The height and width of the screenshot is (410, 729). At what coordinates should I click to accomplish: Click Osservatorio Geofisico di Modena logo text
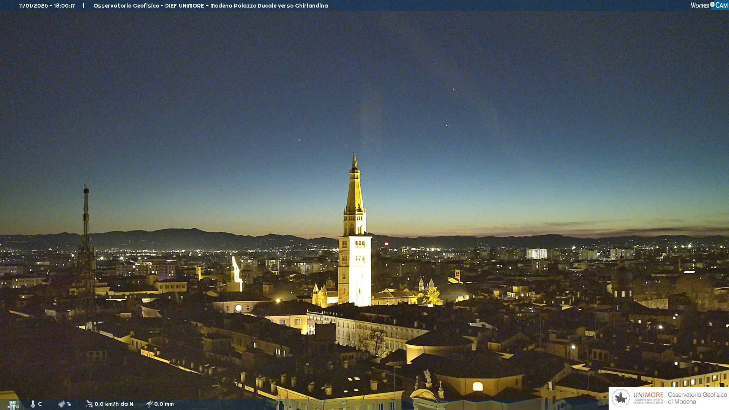tap(697, 398)
